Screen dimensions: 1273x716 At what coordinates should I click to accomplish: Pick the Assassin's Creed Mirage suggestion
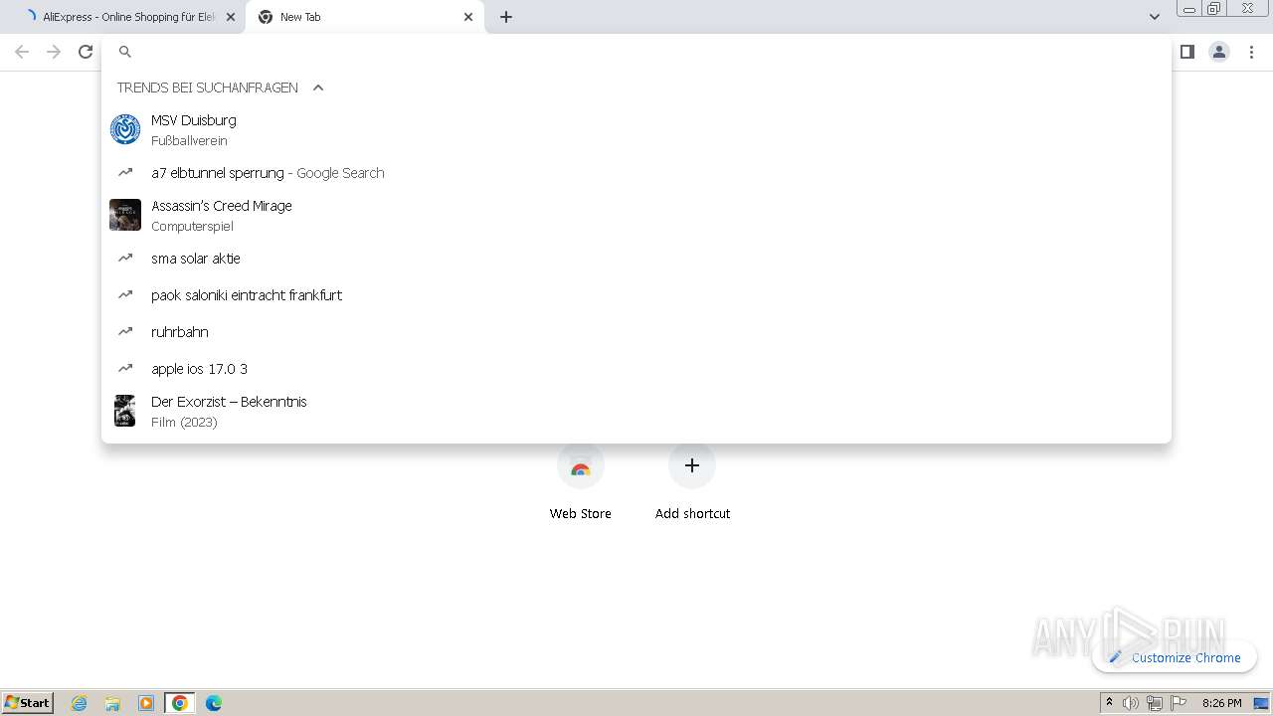coord(636,215)
